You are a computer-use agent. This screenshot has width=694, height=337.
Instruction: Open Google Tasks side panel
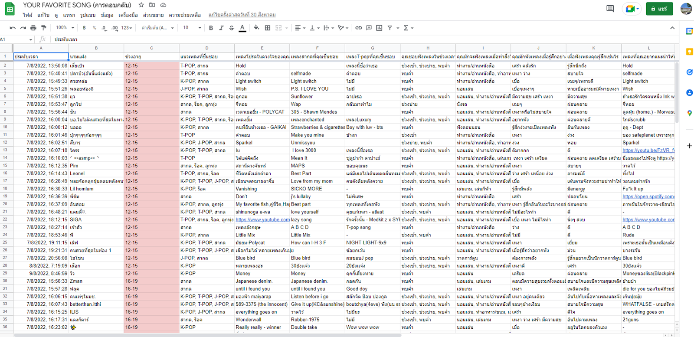tap(689, 72)
